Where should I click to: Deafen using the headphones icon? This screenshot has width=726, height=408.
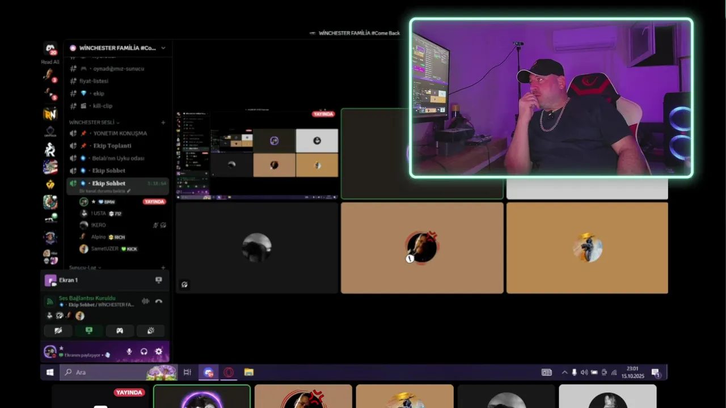[144, 351]
